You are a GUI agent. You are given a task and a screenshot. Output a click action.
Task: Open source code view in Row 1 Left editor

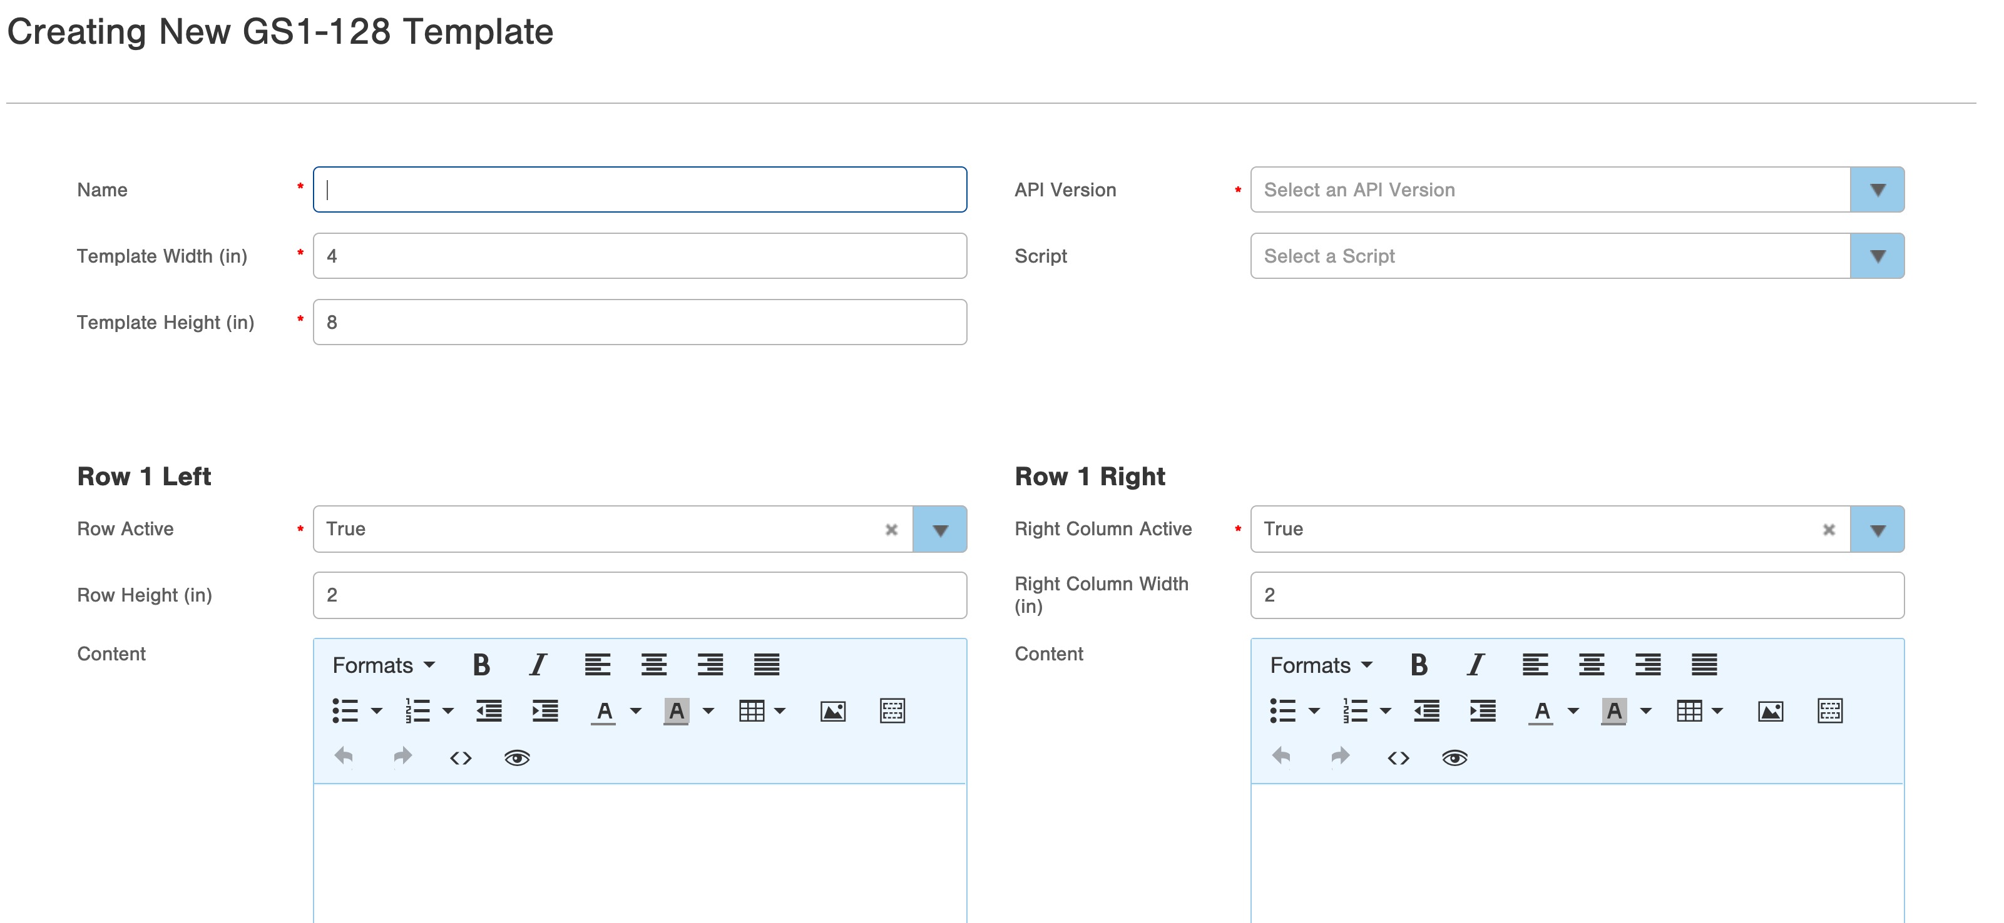[x=461, y=757]
